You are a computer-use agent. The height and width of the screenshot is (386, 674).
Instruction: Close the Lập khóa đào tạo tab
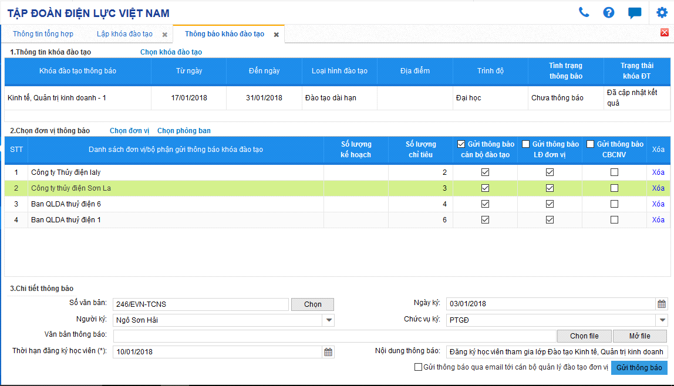click(164, 35)
